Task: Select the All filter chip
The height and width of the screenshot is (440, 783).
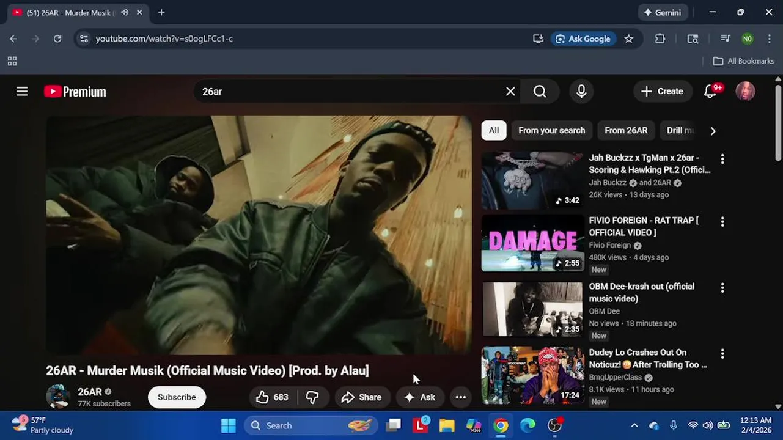Action: coord(494,130)
